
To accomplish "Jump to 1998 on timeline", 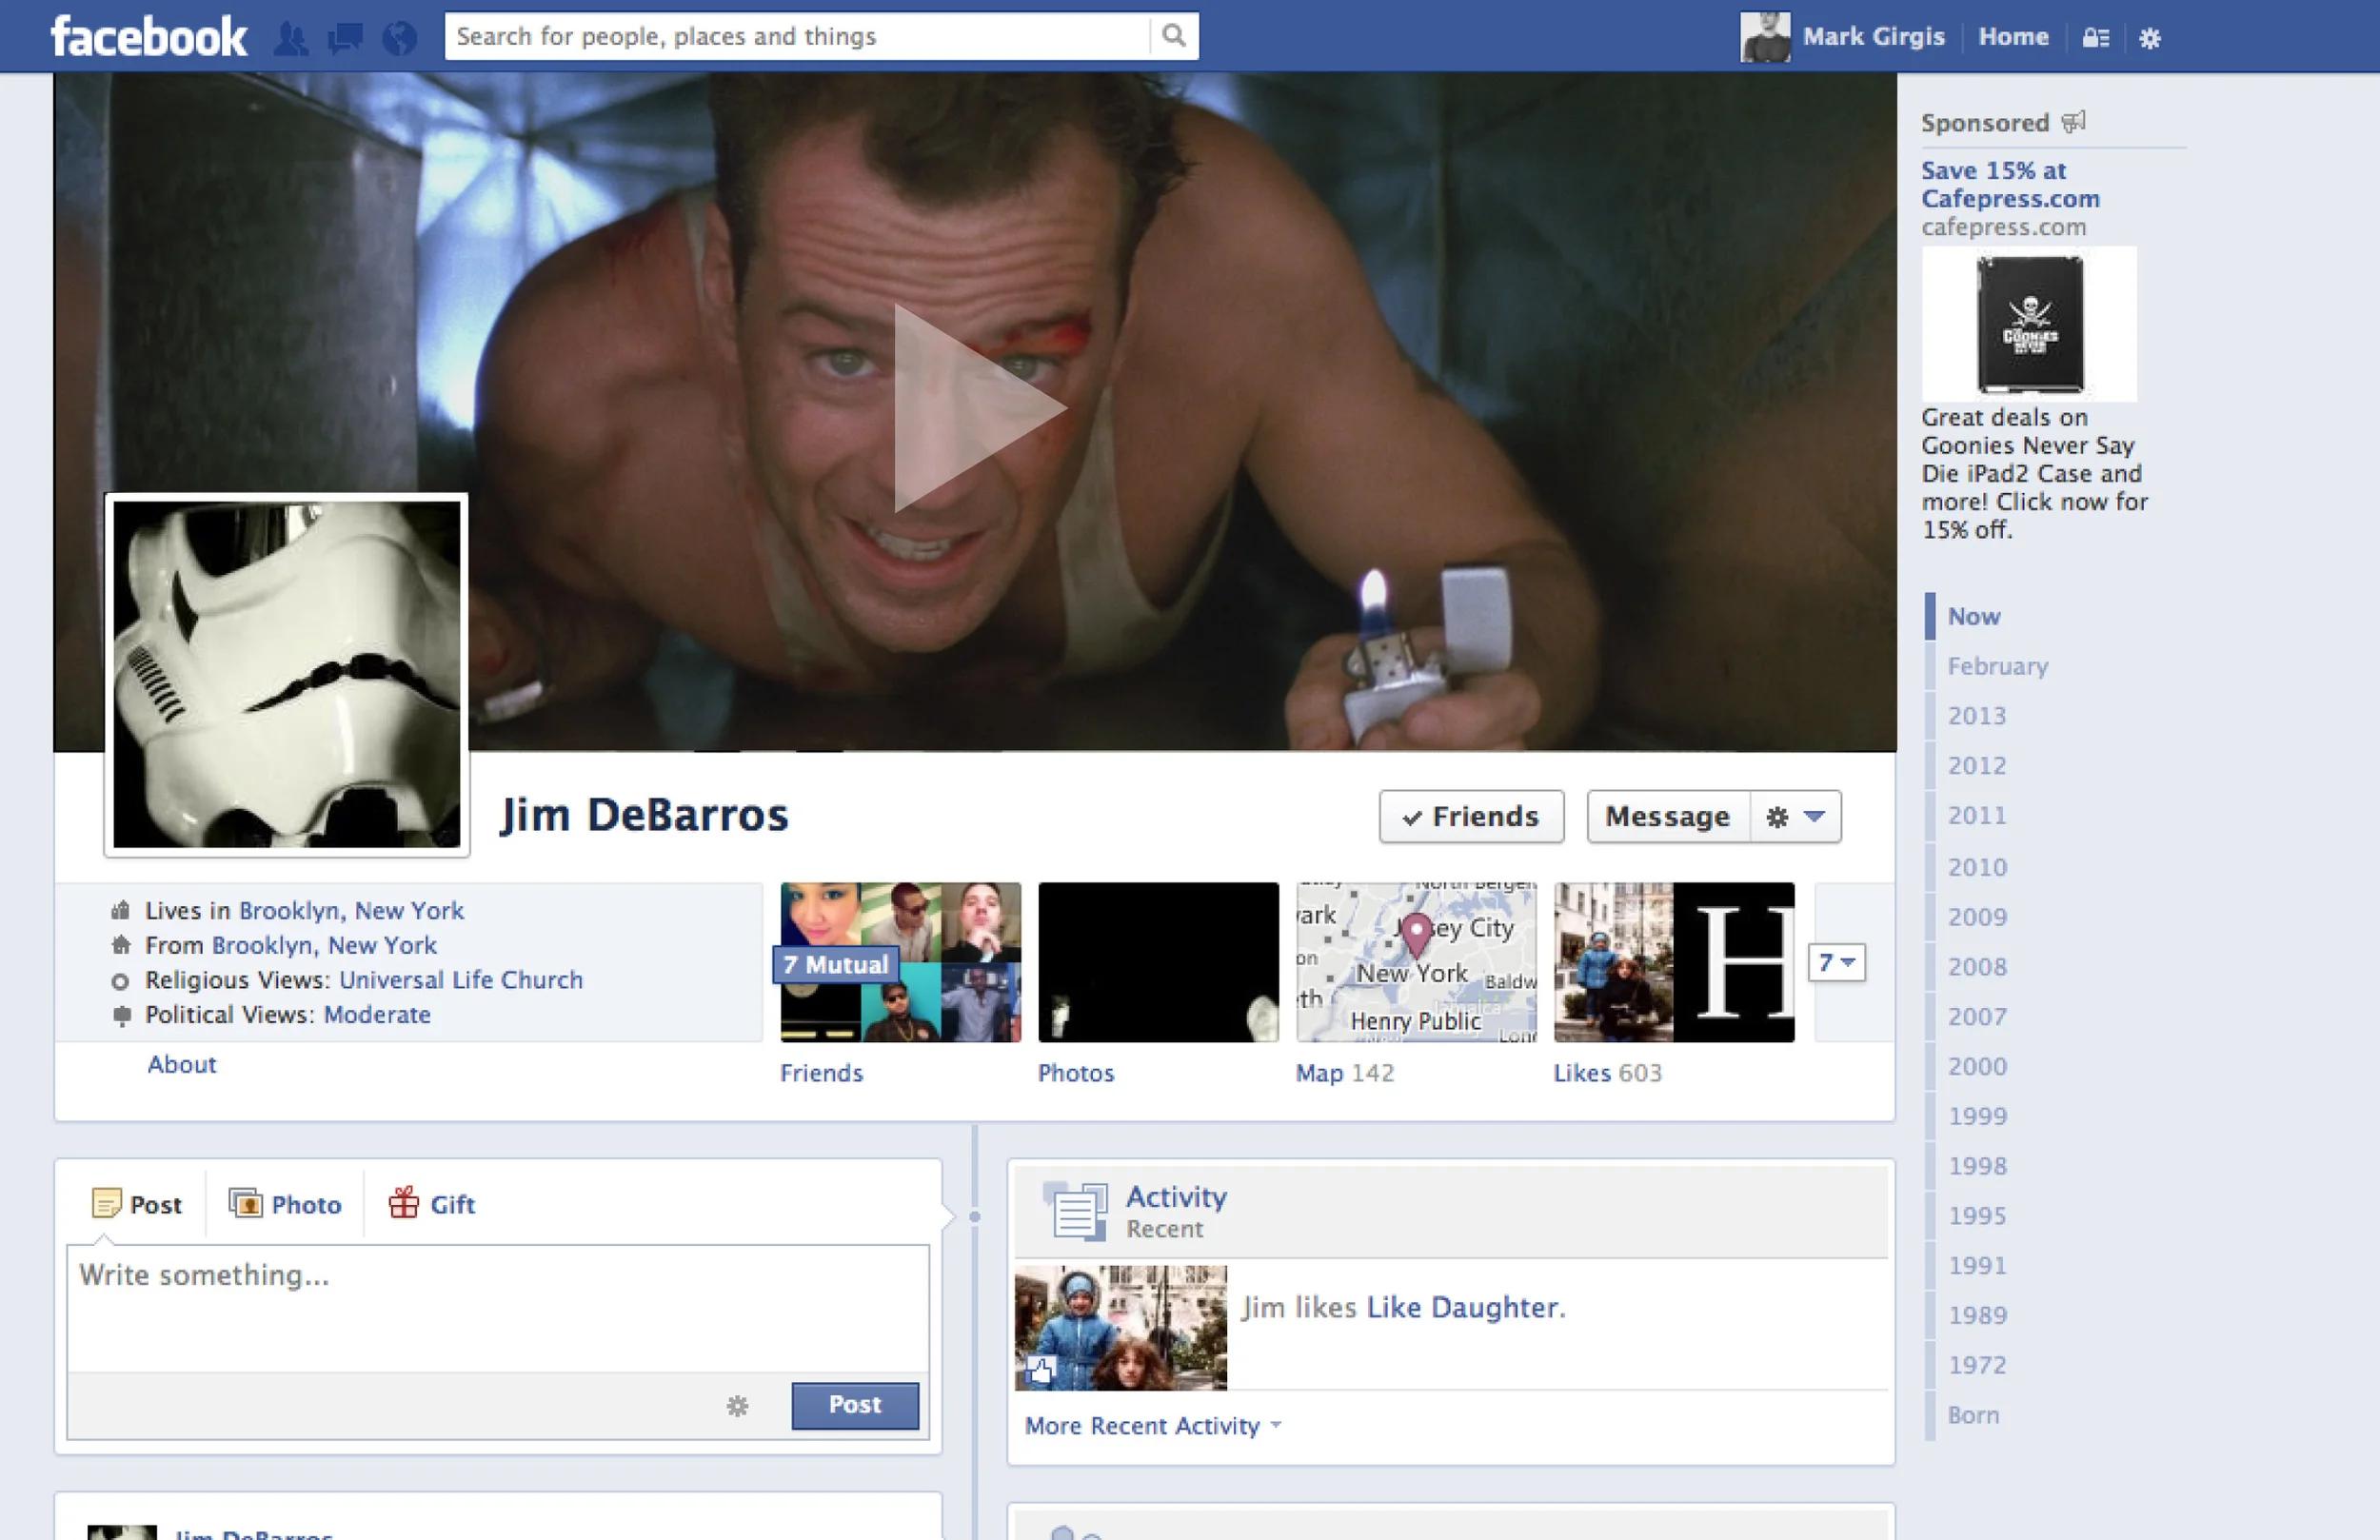I will pos(1976,1166).
